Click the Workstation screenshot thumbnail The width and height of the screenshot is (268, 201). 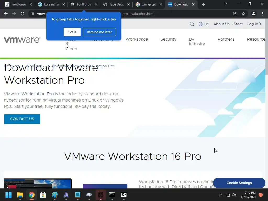38,183
